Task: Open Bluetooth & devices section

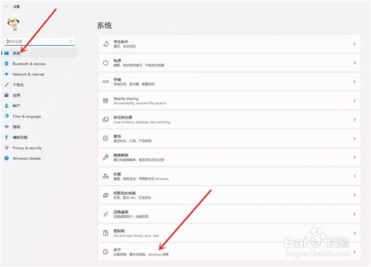Action: (x=40, y=64)
